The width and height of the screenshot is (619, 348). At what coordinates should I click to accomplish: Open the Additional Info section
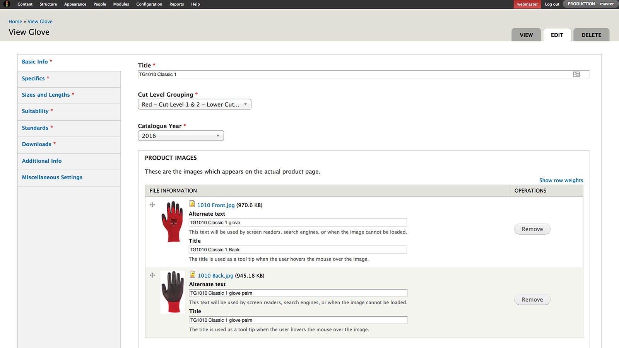click(x=69, y=161)
